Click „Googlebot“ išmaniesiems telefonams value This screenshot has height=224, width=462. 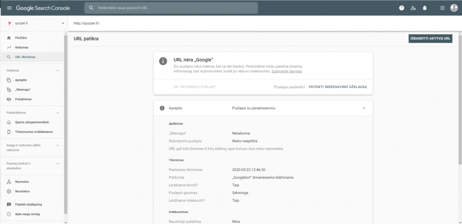tap(263, 177)
